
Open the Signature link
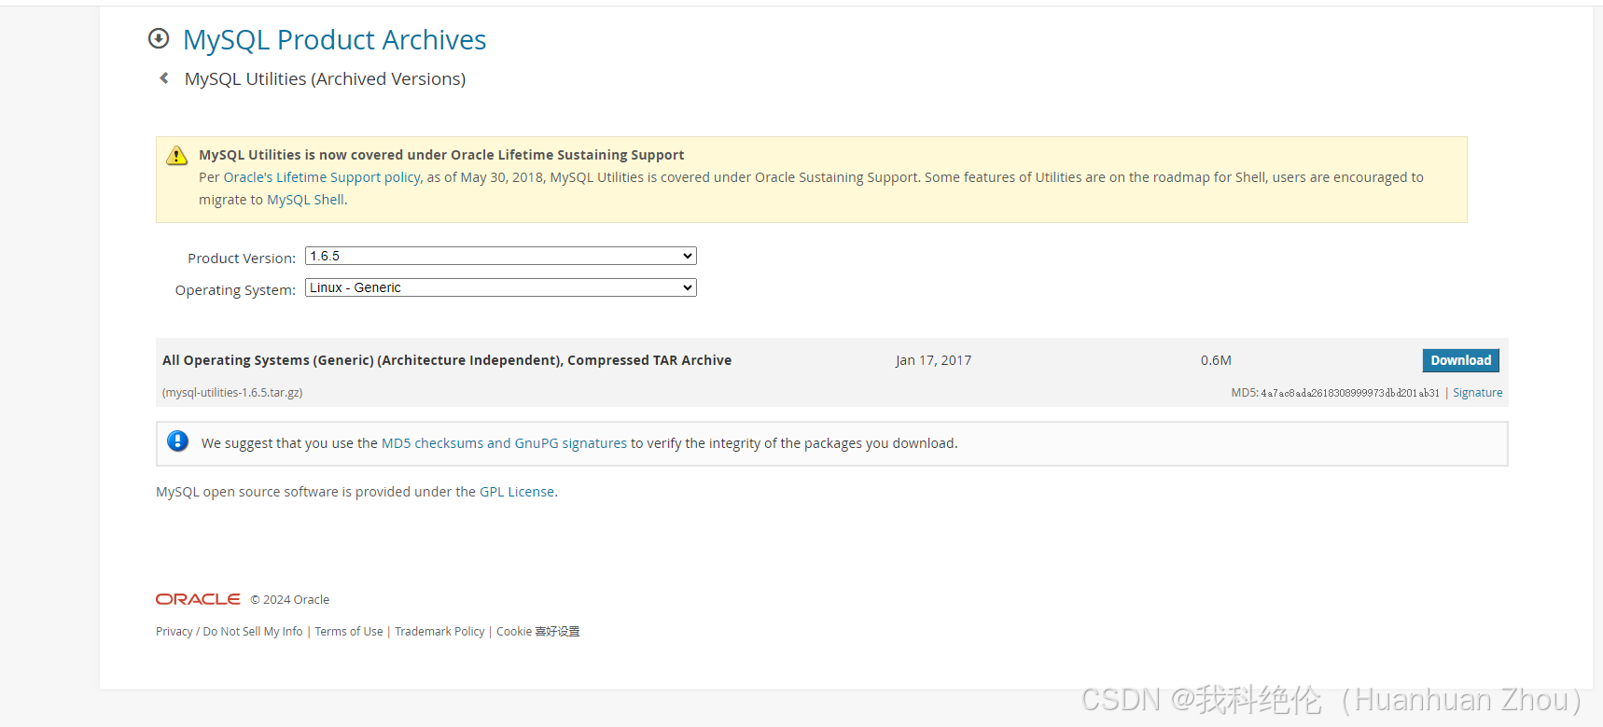(x=1477, y=393)
